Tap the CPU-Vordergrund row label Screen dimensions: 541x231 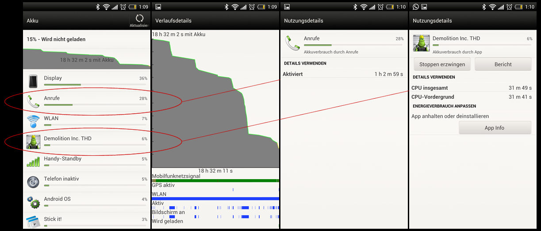click(433, 97)
